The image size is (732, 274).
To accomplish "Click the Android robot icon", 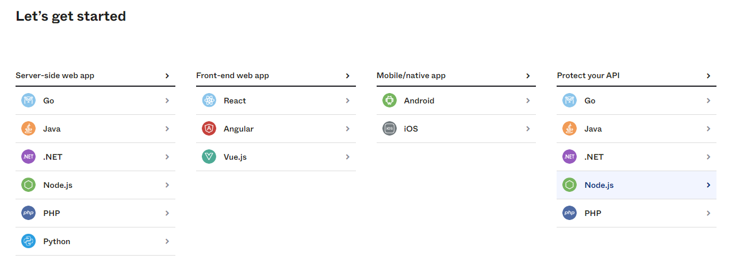I will pyautogui.click(x=389, y=101).
